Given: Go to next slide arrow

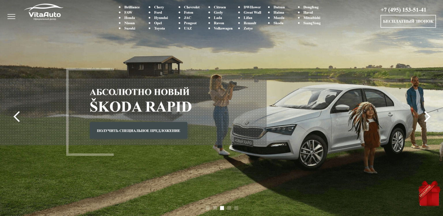Looking at the screenshot, I should pyautogui.click(x=427, y=117).
